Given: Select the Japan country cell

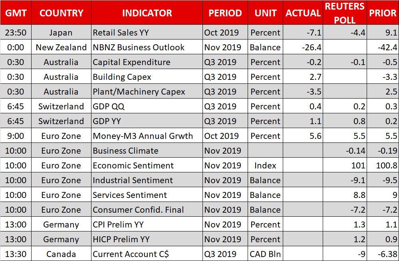Looking at the screenshot, I should click(x=61, y=32).
